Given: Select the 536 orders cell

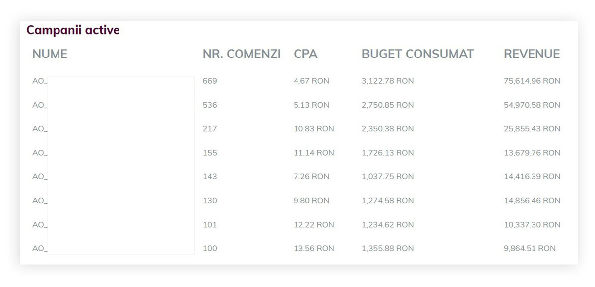Looking at the screenshot, I should [210, 105].
